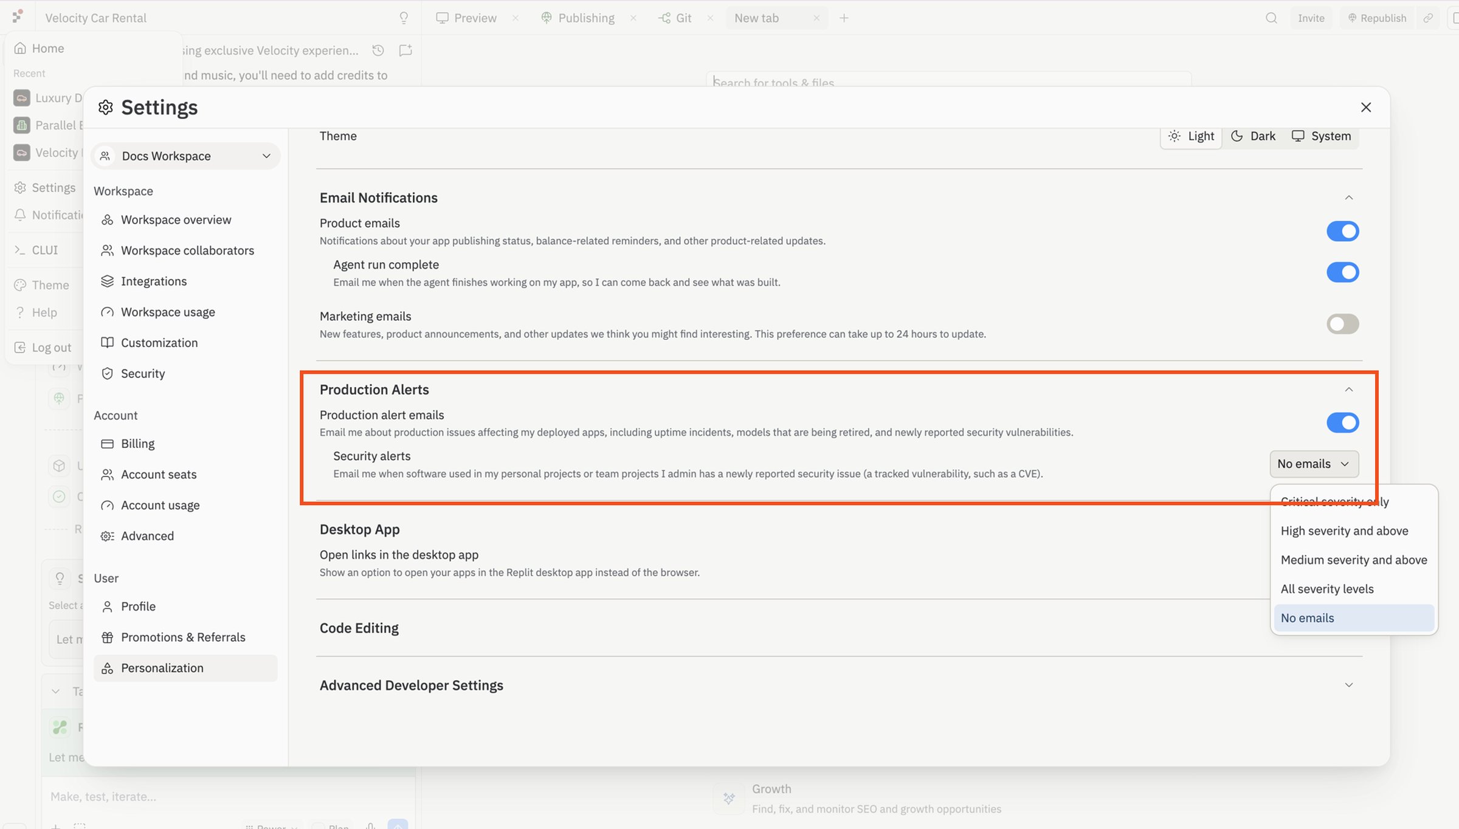The width and height of the screenshot is (1459, 829).
Task: Click the plus icon to add tab
Action: (x=844, y=18)
